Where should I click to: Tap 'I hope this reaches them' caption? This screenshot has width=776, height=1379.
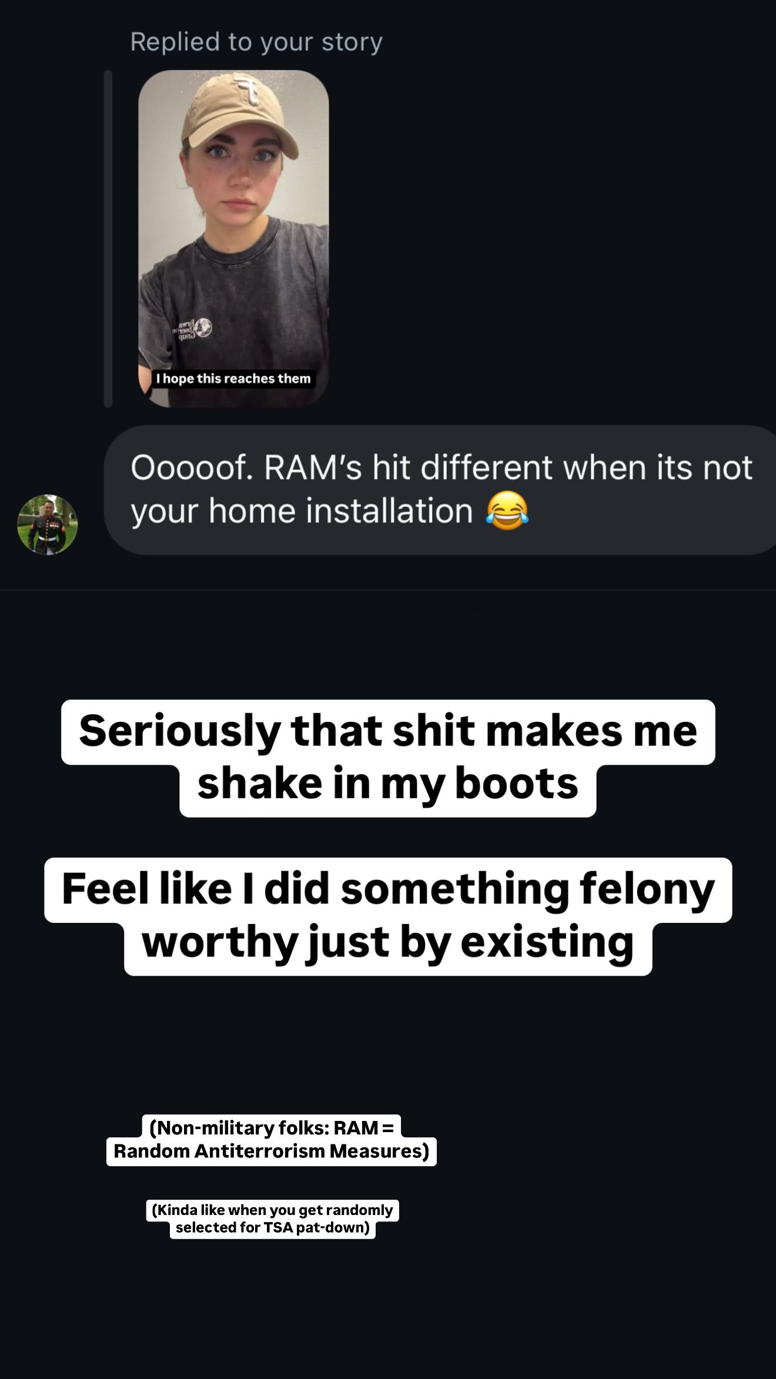[233, 379]
